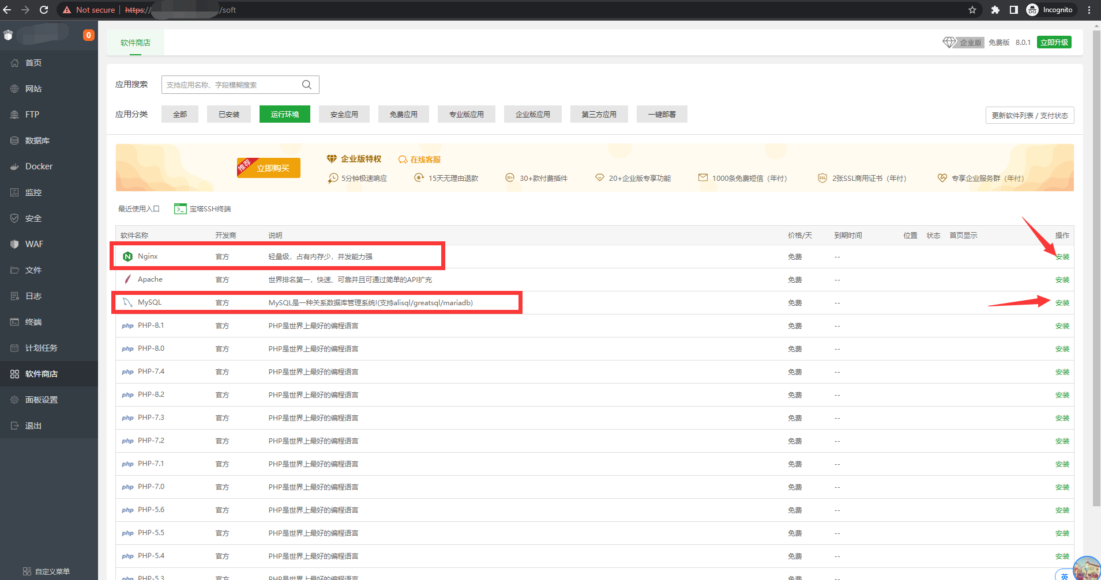
Task: Filter by 企业版应用 category
Action: (533, 114)
